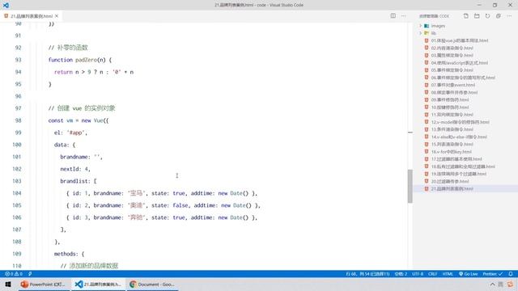
Task: Open file 20.过滤器传参.html
Action: pos(450,181)
